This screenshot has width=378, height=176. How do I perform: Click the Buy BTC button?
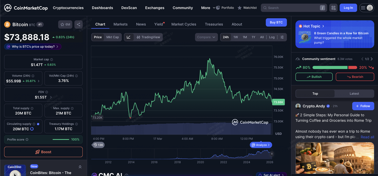tap(276, 22)
